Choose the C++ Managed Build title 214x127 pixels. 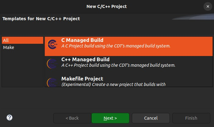[85, 59]
